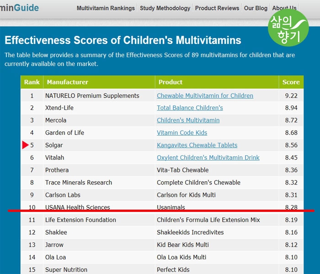Screen dimensions: 320x274
Task: Click the 8.68 score value
Action: tap(291, 132)
